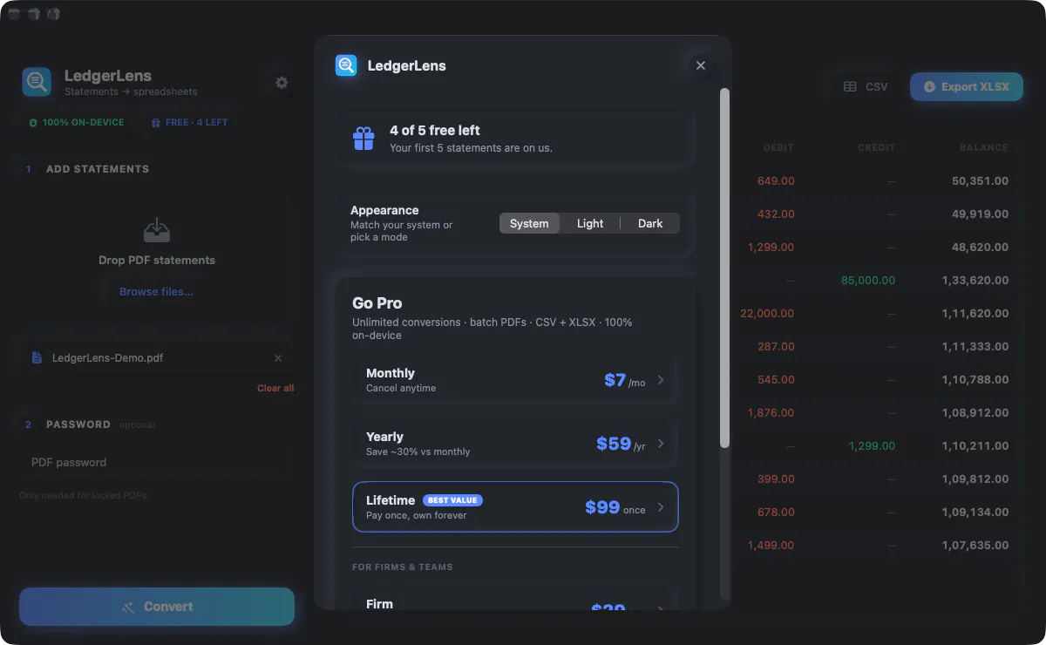Choose the Monthly $7 plan
Screen dimensions: 1046x645
[515, 380]
